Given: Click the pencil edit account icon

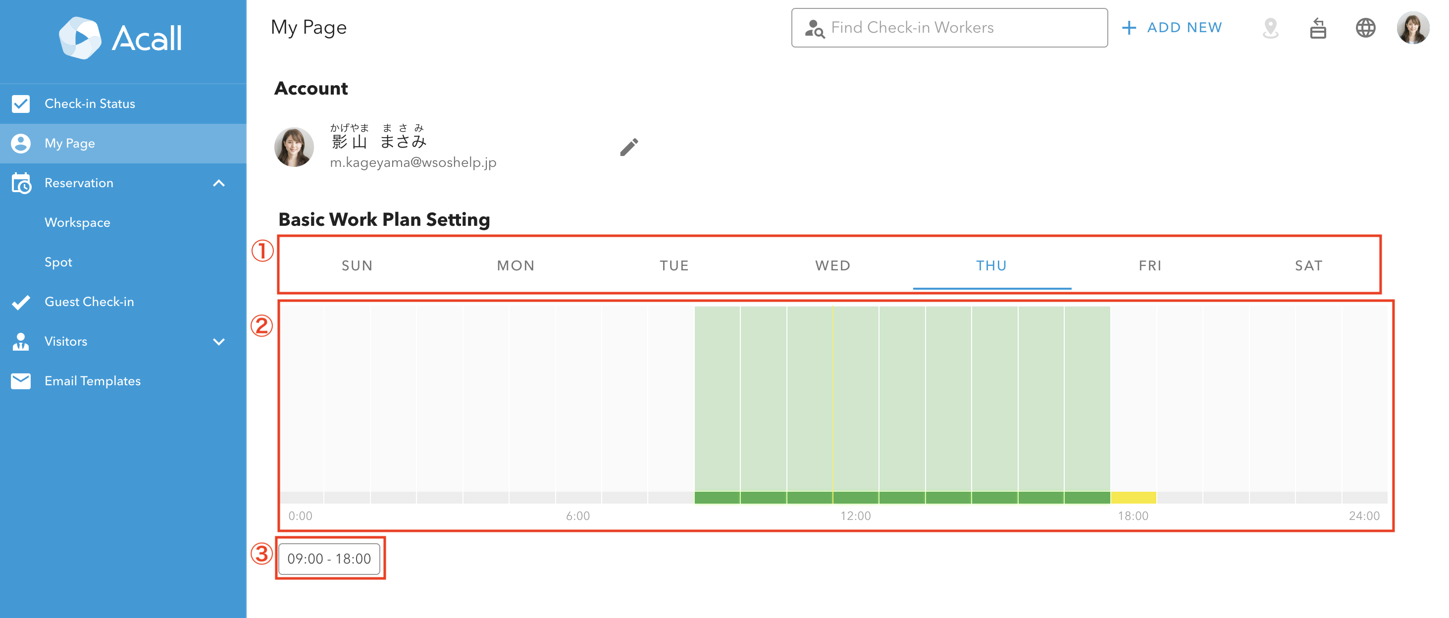Looking at the screenshot, I should [629, 147].
